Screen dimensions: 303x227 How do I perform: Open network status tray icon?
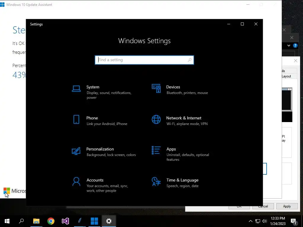pyautogui.click(x=258, y=221)
